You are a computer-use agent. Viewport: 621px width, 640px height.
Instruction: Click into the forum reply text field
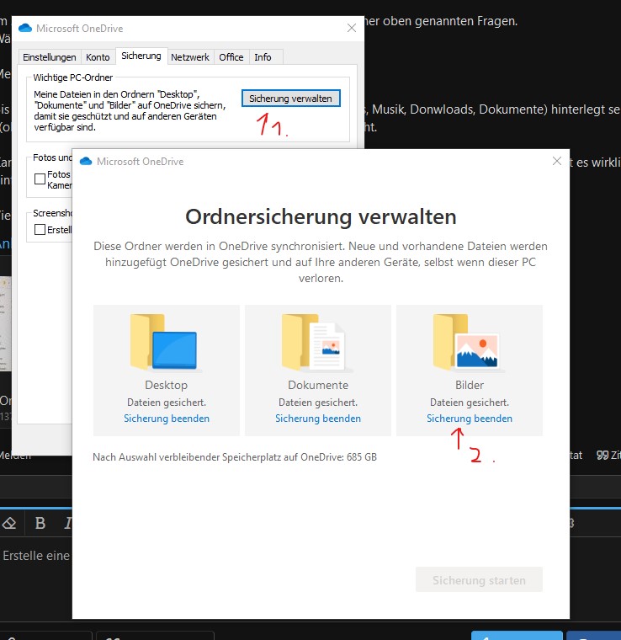[x=36, y=556]
